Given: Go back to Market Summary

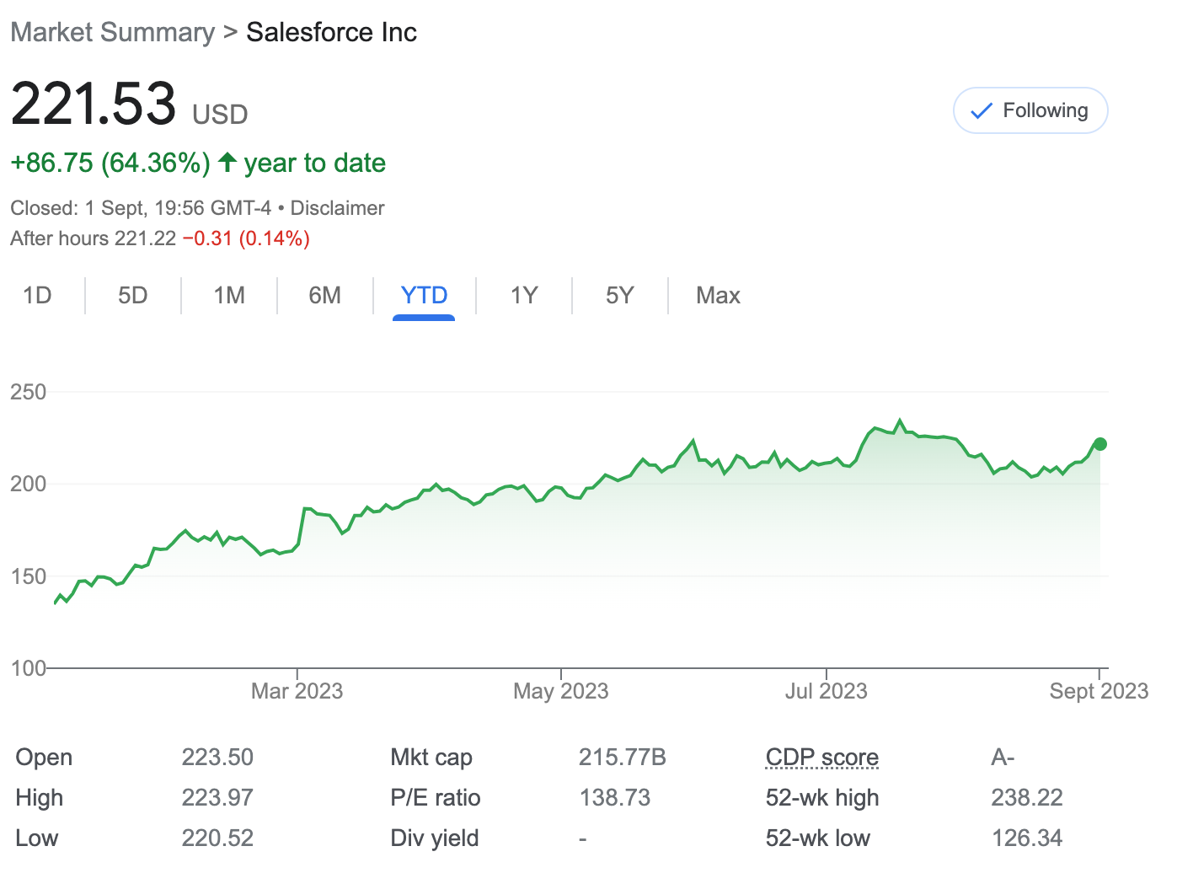Looking at the screenshot, I should (112, 32).
